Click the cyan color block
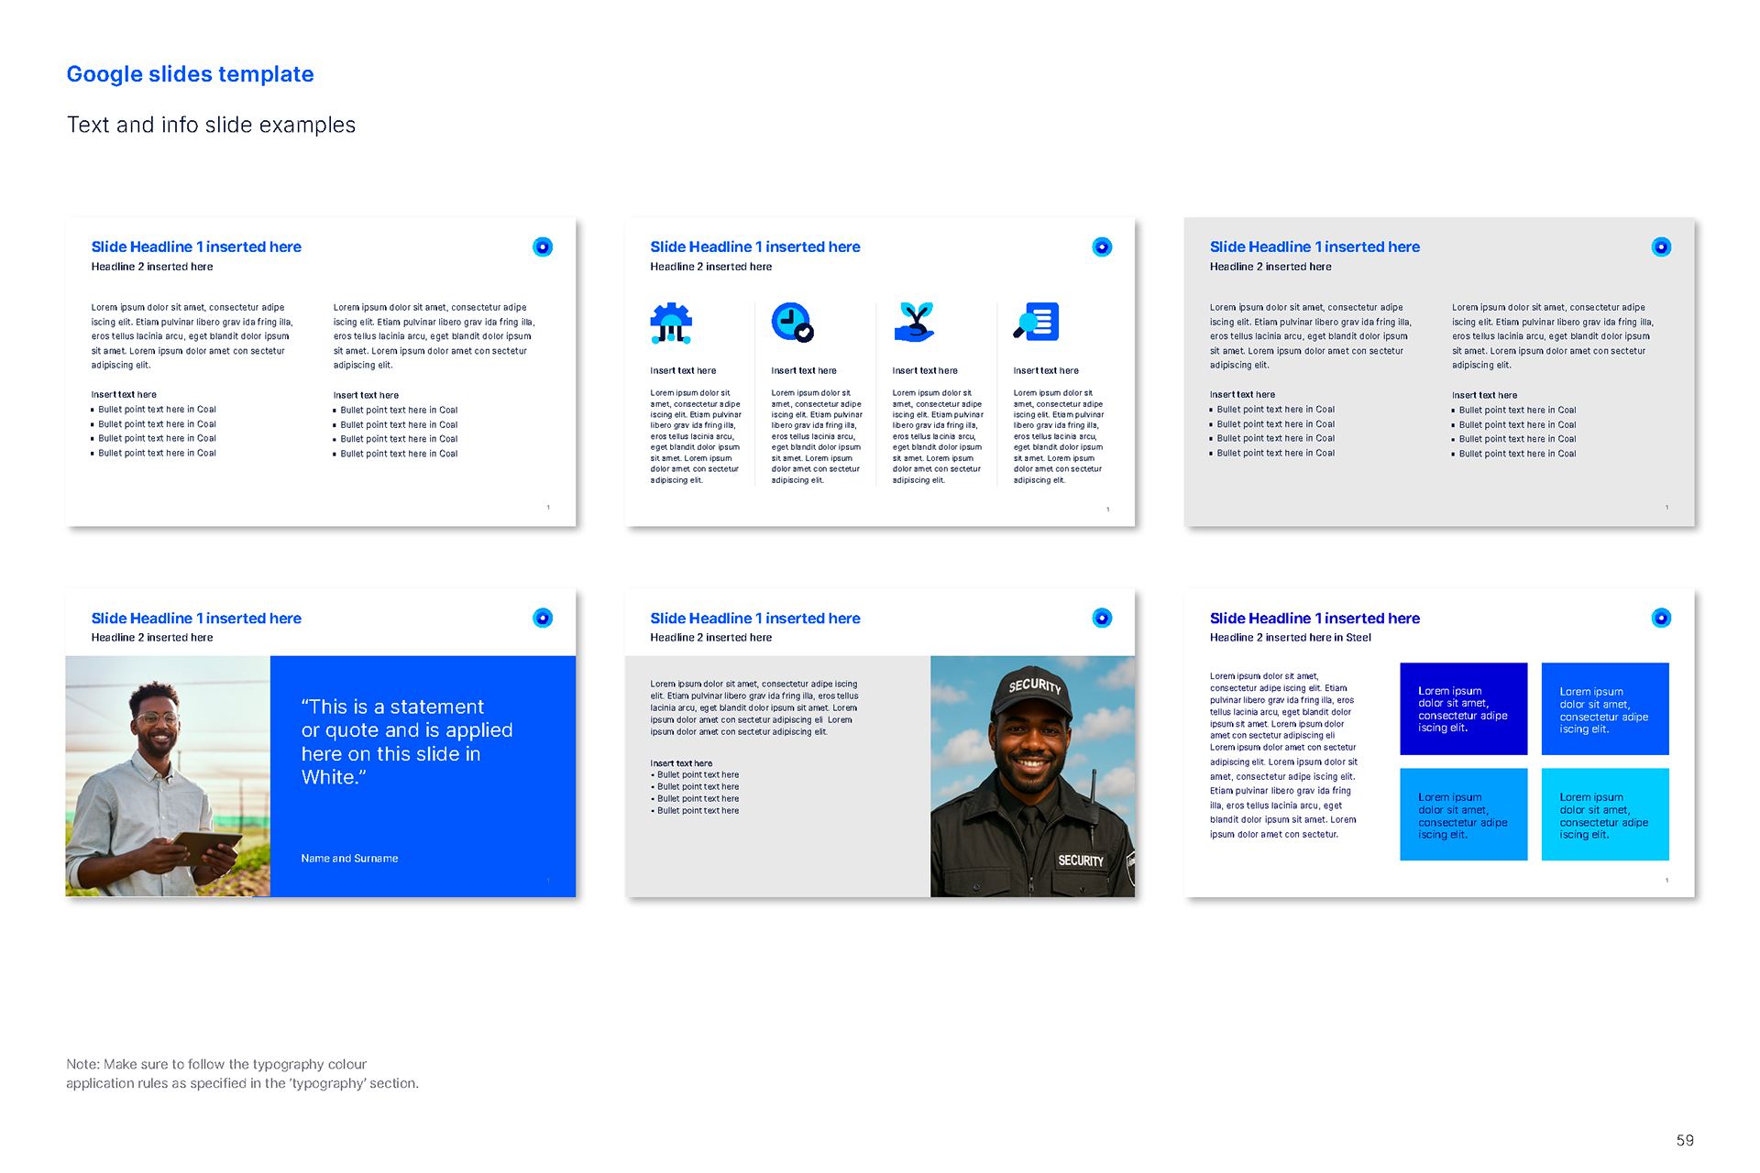Viewport: 1760px width, 1173px height. click(x=1604, y=814)
